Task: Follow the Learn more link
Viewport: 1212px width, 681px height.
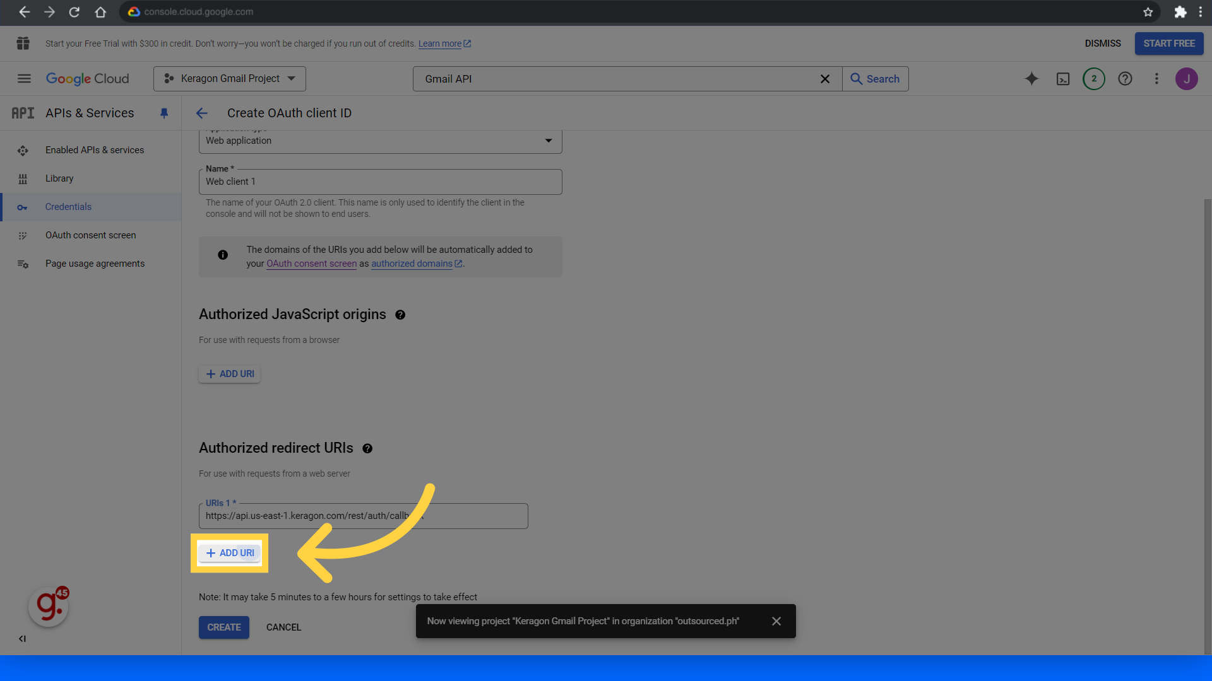Action: 444,44
